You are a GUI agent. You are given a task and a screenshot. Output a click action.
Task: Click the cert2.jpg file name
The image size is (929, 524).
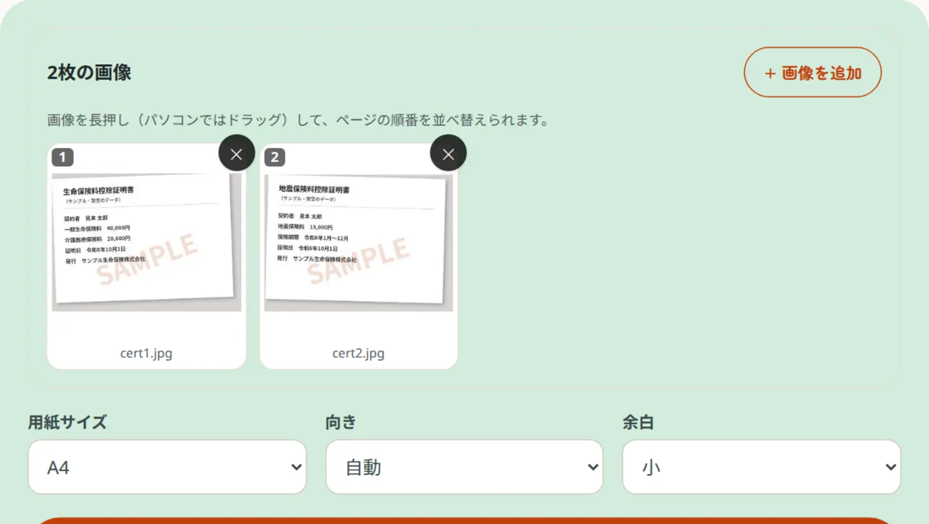pos(358,353)
